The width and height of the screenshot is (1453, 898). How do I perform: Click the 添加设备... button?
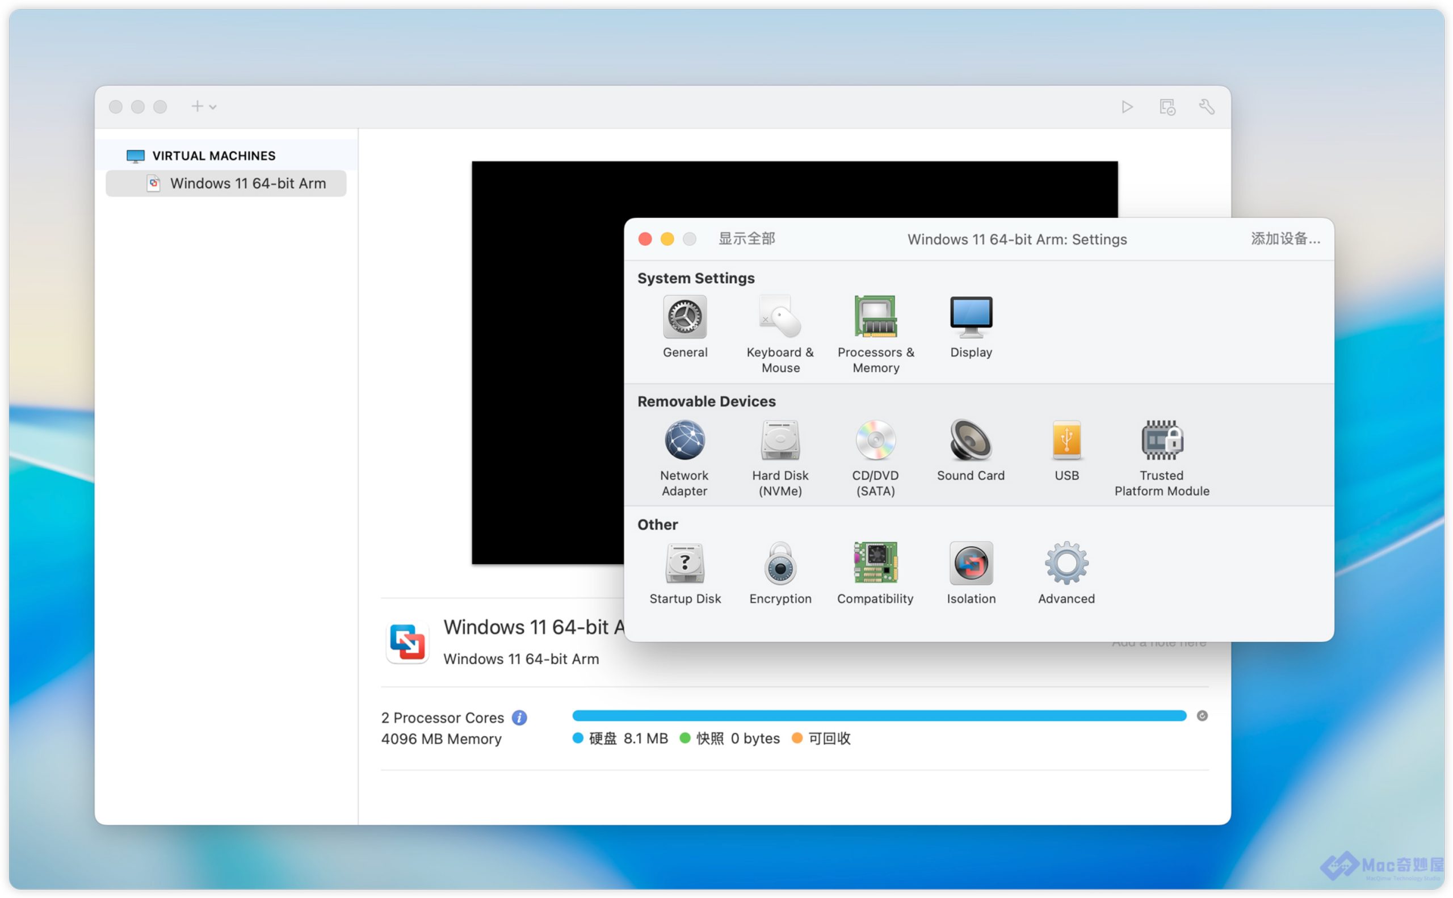1285,239
